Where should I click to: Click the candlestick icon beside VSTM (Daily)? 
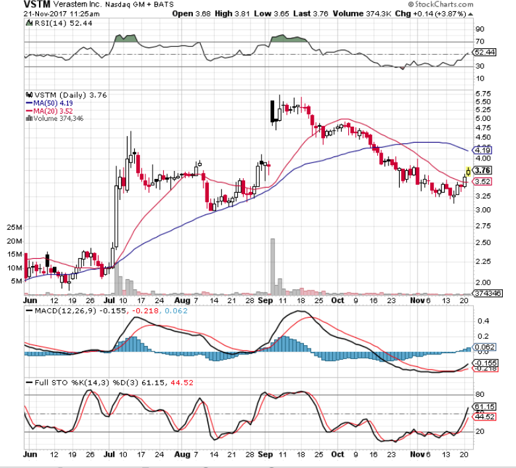27,94
